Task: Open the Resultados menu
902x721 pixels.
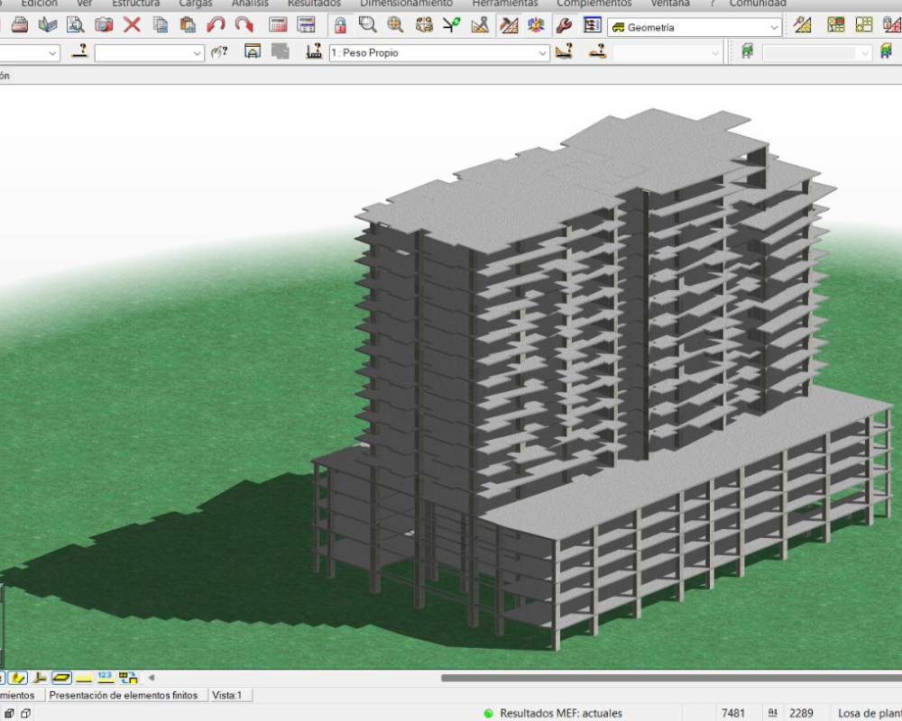Action: (x=314, y=4)
